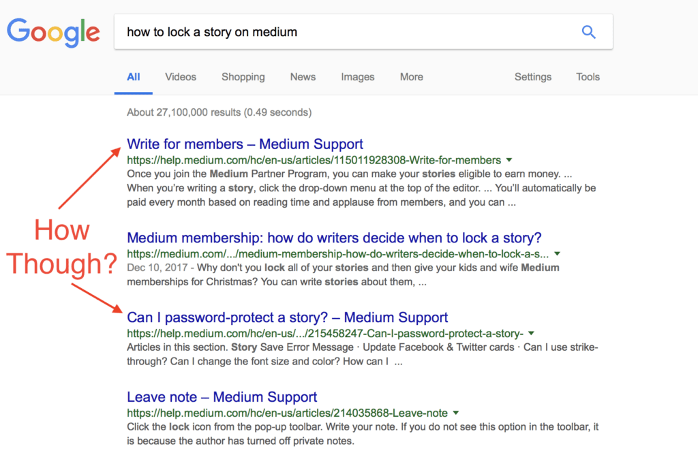The image size is (698, 457).
Task: Click the Leave-note green URL
Action: pyautogui.click(x=287, y=413)
